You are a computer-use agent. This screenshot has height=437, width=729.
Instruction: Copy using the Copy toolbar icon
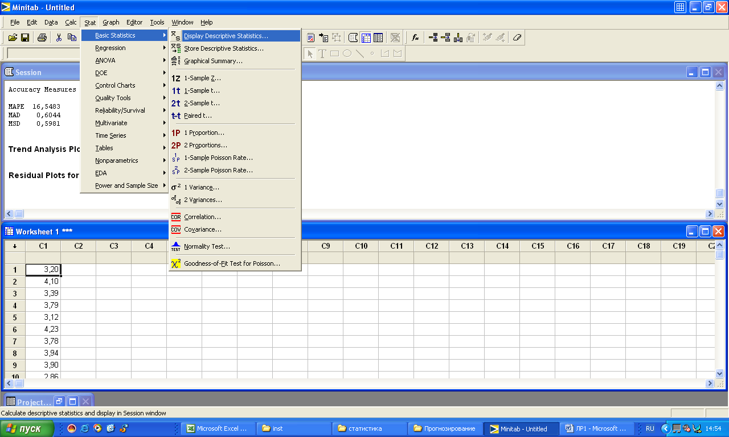(x=72, y=38)
